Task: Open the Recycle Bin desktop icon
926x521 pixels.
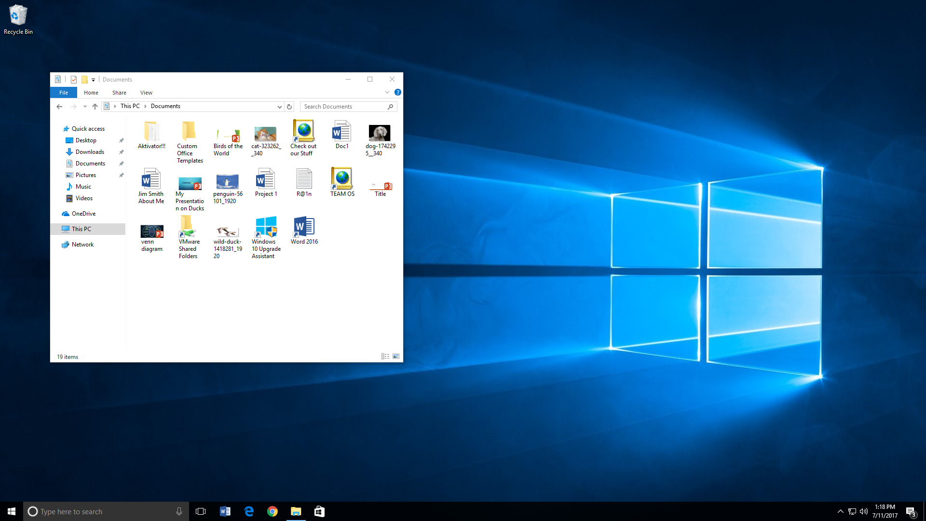Action: (18, 19)
